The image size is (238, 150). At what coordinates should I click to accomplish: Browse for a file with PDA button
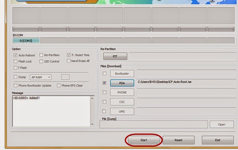tap(122, 83)
